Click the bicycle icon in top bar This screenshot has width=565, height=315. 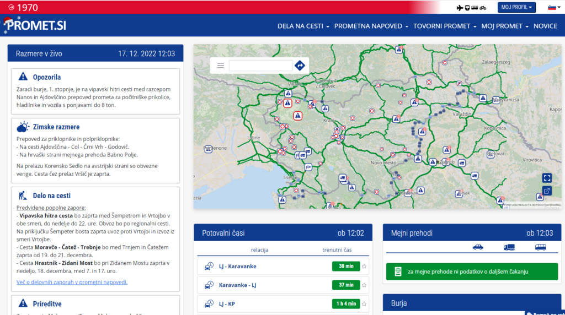point(483,8)
